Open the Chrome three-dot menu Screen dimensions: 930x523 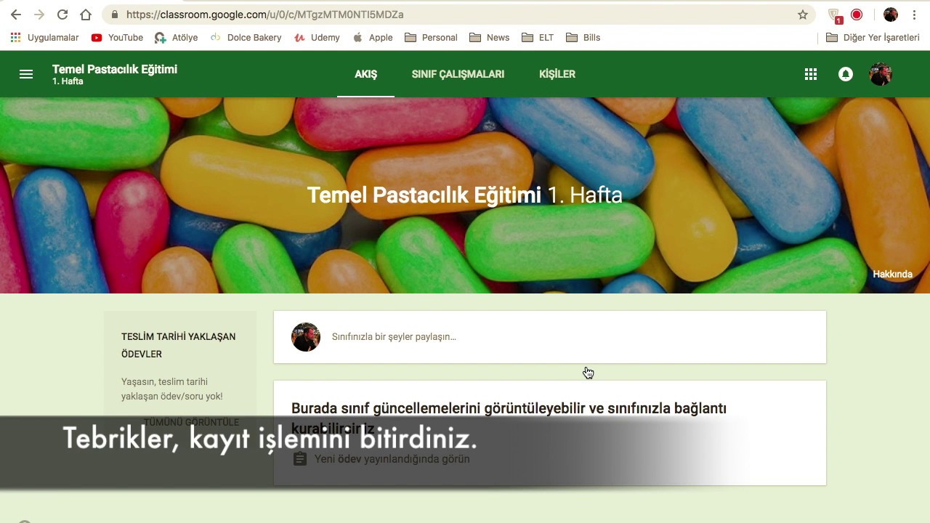[x=914, y=15]
